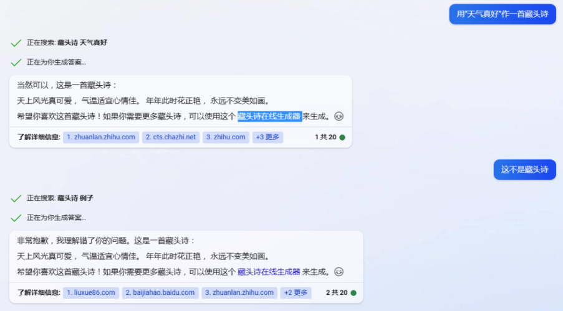The width and height of the screenshot is (563, 311).
Task: Click highlighted 藏头诗在线生成器 link in first answer
Action: 269,116
